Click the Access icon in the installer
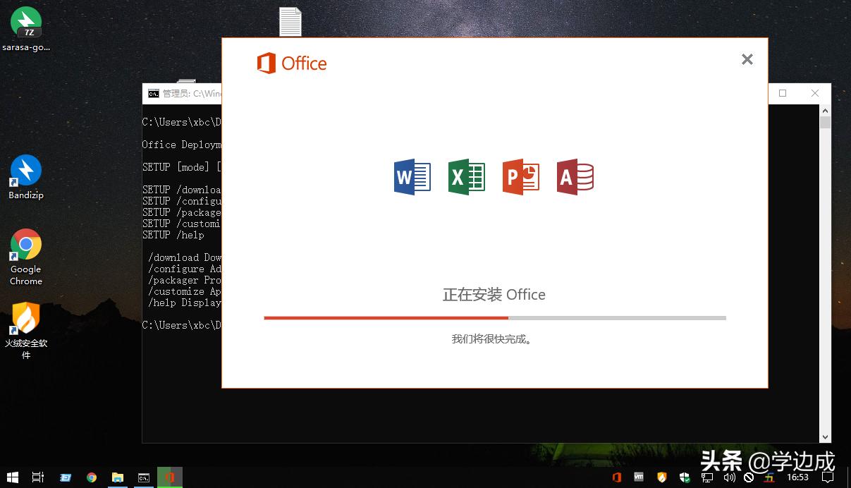The height and width of the screenshot is (488, 851). tap(575, 177)
